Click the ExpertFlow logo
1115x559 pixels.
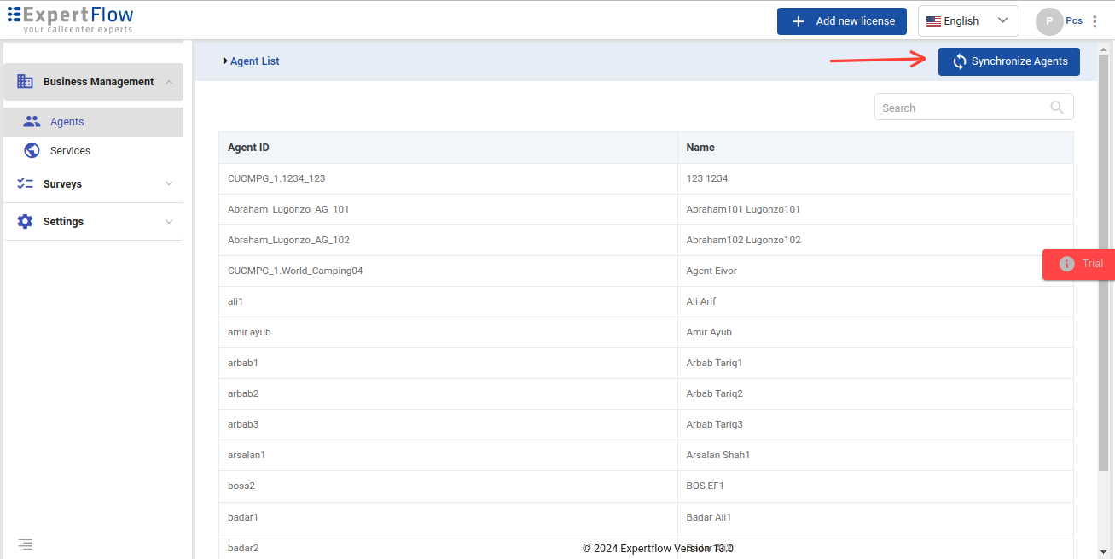pos(71,20)
